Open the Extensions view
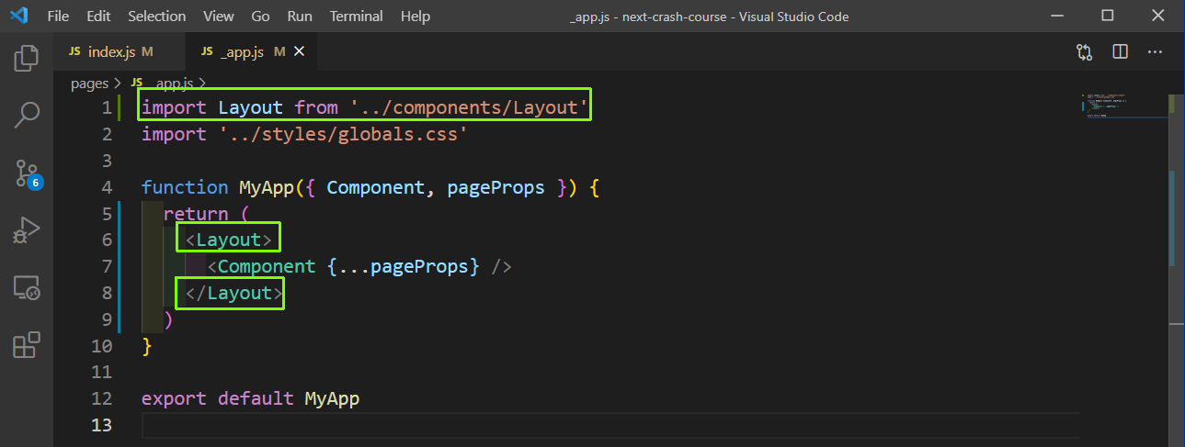Viewport: 1185px width, 447px height. pyautogui.click(x=26, y=344)
